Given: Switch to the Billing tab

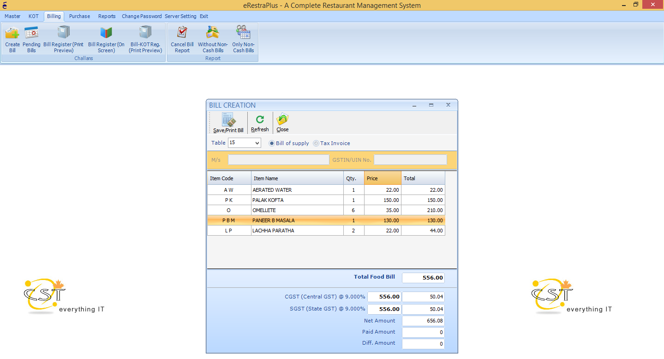Looking at the screenshot, I should 54,16.
